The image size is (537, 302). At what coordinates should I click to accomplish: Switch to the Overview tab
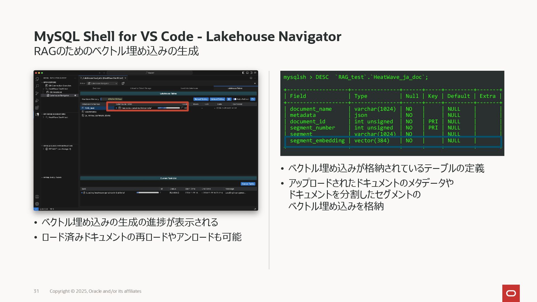[x=96, y=88]
